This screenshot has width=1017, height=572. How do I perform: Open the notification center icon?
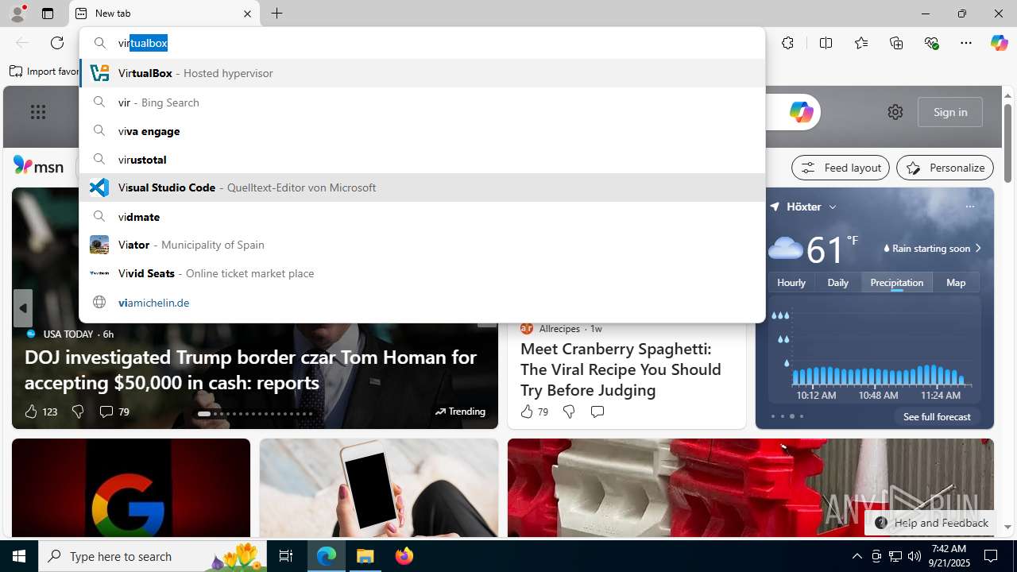coord(991,556)
